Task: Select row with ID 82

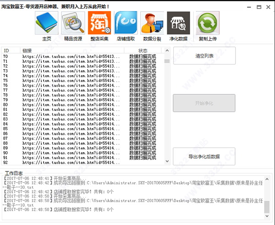Action: [x=83, y=115]
